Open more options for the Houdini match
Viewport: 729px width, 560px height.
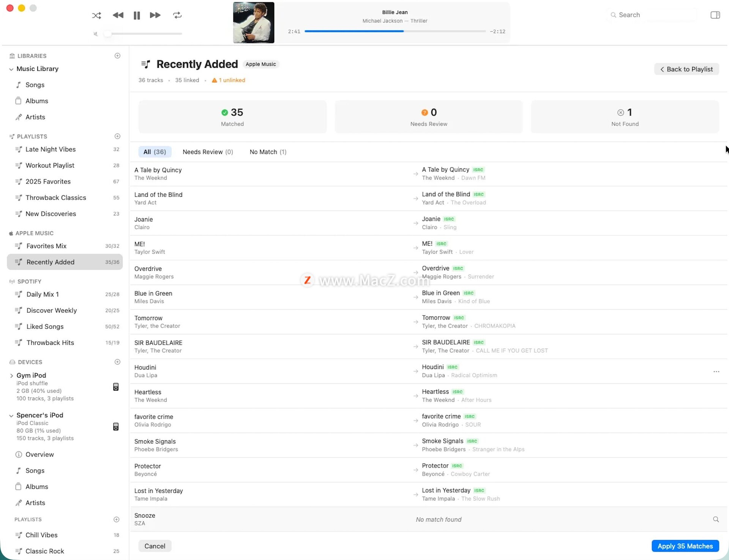(x=716, y=372)
